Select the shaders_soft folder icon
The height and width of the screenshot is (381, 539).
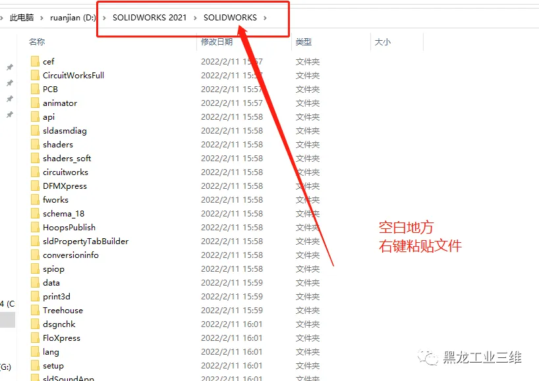[x=35, y=158]
